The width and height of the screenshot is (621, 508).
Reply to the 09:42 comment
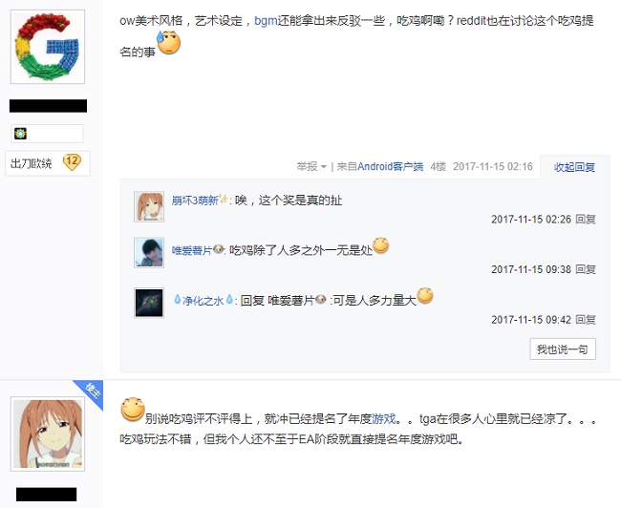click(x=586, y=320)
